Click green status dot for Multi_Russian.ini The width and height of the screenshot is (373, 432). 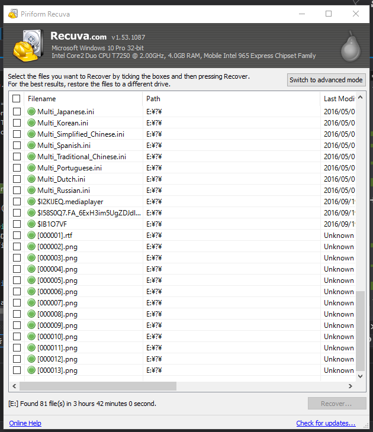[31, 190]
